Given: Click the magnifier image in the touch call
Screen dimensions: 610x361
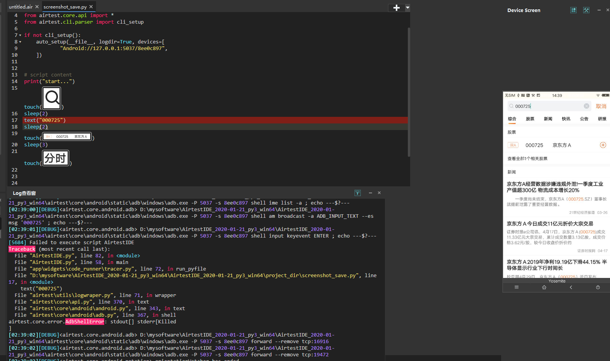Looking at the screenshot, I should (52, 98).
